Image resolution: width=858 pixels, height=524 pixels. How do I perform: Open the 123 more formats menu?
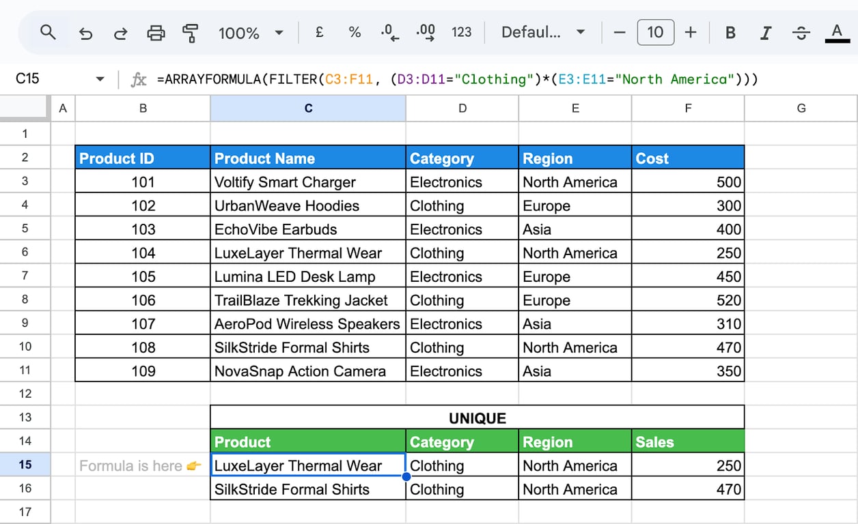click(x=462, y=32)
